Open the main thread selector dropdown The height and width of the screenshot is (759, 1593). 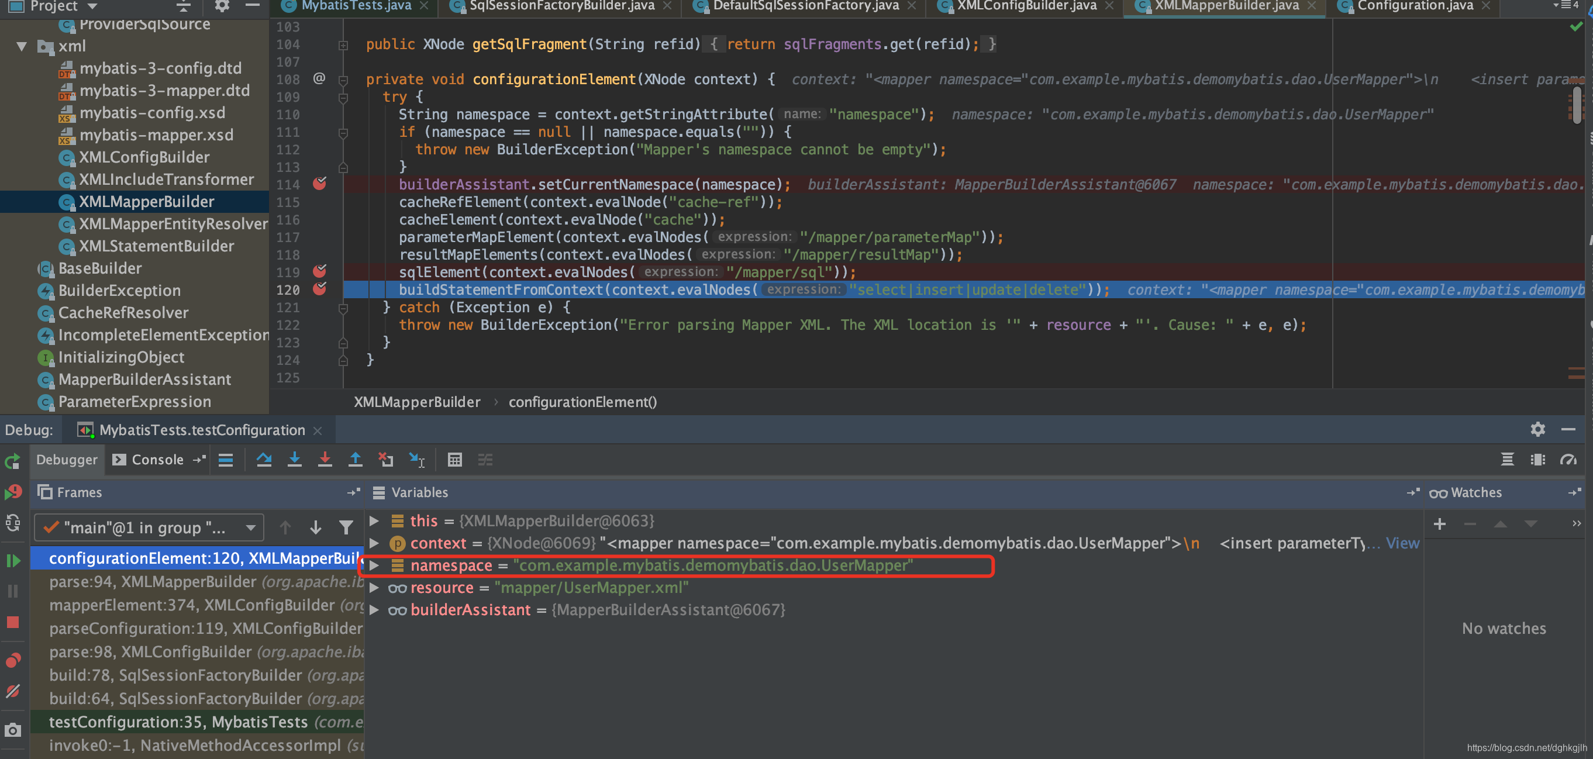point(150,527)
